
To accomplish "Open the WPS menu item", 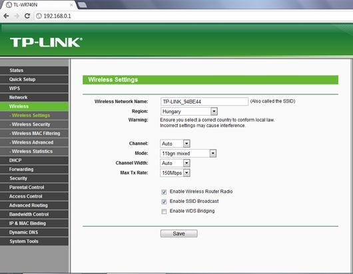I will click(x=34, y=88).
